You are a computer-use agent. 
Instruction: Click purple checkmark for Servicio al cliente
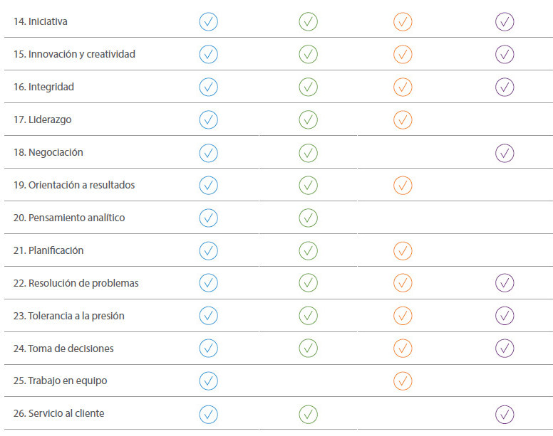[x=505, y=415]
